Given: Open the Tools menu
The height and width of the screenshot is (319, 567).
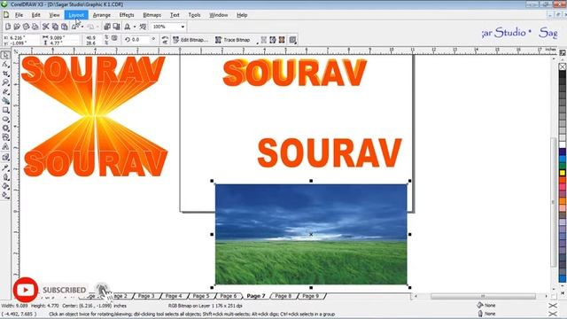Looking at the screenshot, I should coord(194,15).
